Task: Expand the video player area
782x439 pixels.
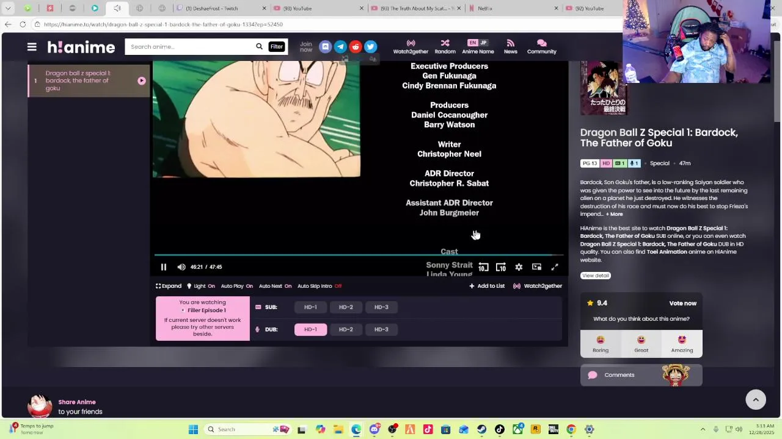Action: pyautogui.click(x=169, y=286)
